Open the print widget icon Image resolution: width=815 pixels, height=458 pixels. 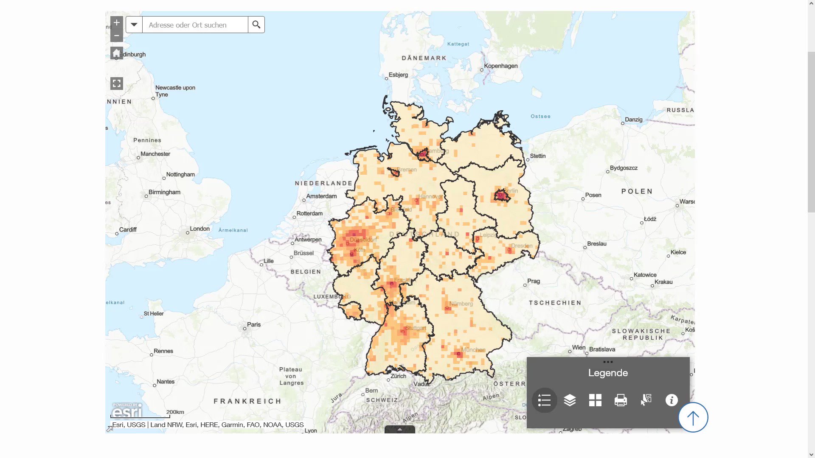pos(621,400)
